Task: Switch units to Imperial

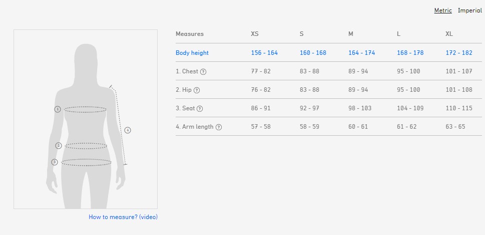Action: [470, 10]
